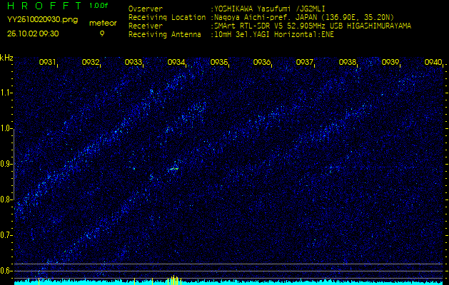This screenshot has height=285, width=449.
Task: Click the 0938 time marker
Action: pyautogui.click(x=347, y=62)
